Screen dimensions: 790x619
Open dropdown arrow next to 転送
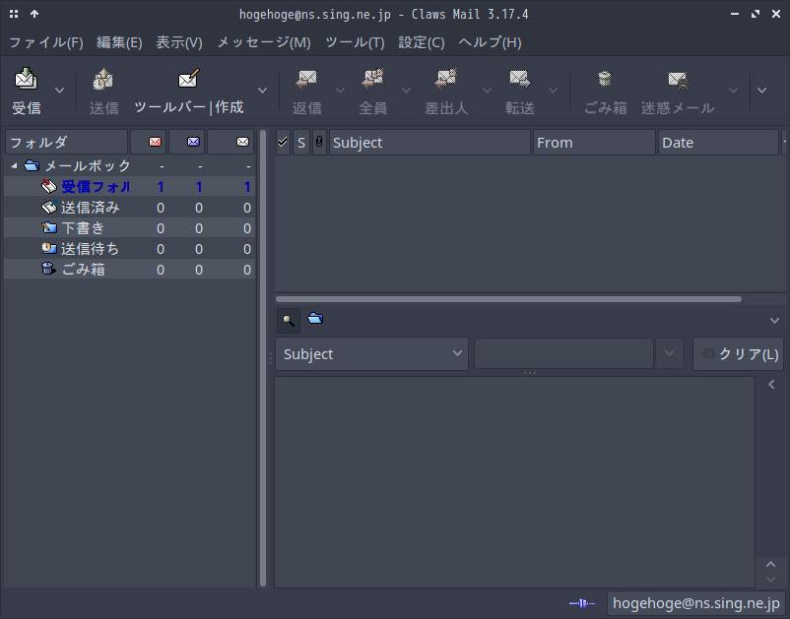(x=553, y=91)
